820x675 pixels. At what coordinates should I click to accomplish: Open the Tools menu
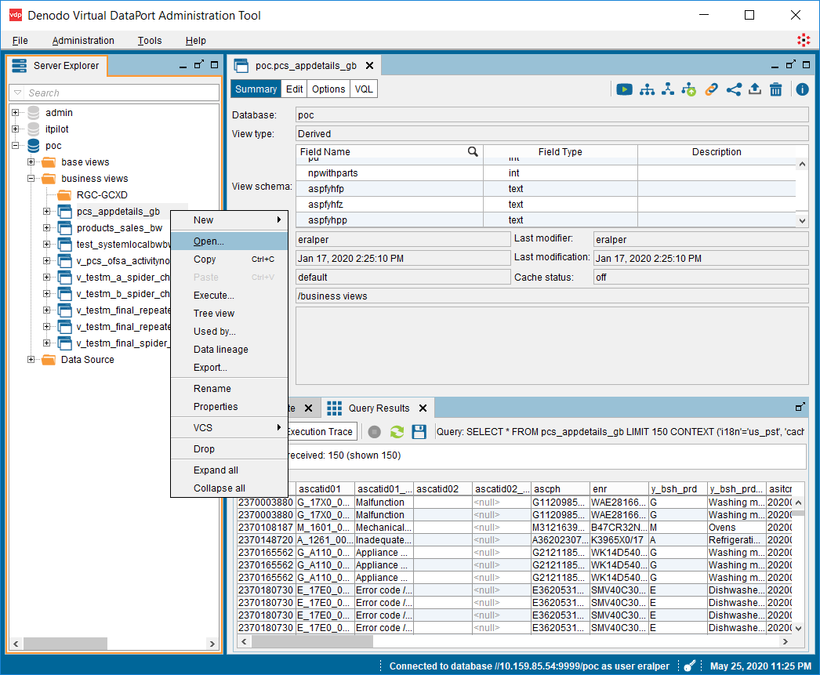click(x=150, y=40)
